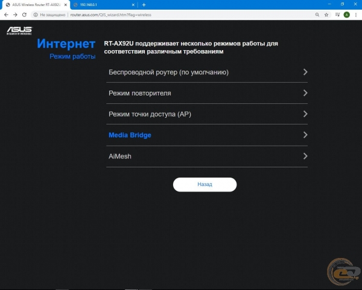The image size is (362, 290).
Task: Go back using browser back arrow
Action: (x=6, y=14)
